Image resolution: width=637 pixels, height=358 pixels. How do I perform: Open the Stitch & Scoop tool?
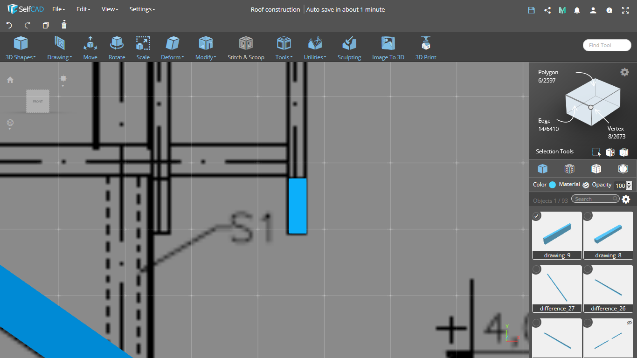pyautogui.click(x=246, y=48)
